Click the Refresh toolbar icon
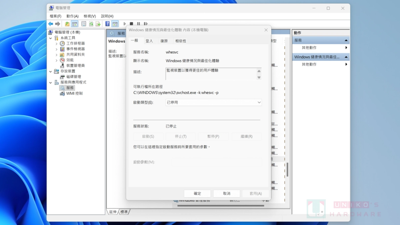The height and width of the screenshot is (225, 400). point(91,24)
